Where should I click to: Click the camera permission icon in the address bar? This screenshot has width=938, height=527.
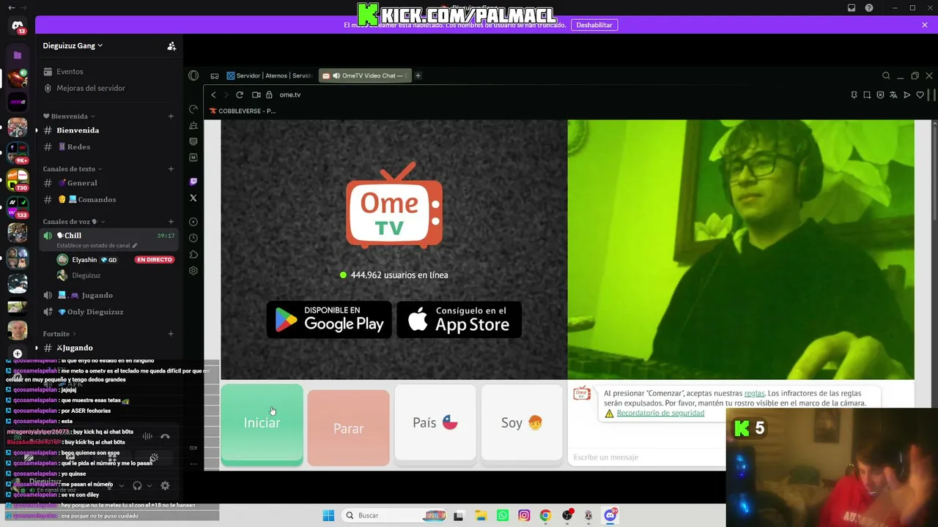tap(256, 95)
